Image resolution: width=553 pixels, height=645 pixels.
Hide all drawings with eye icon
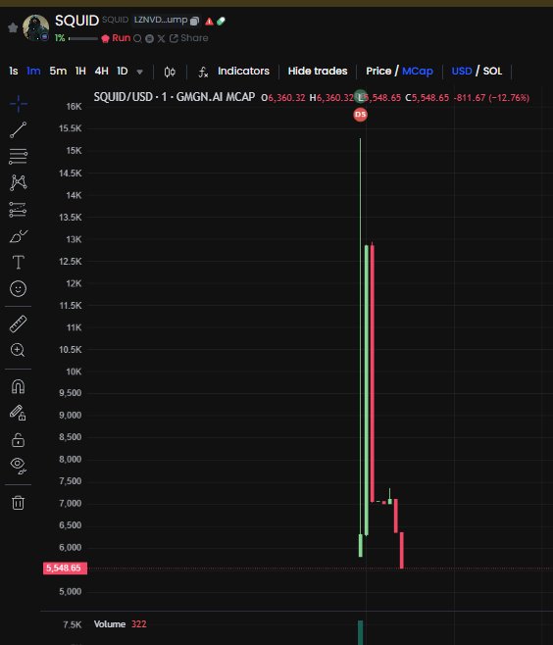(x=18, y=466)
